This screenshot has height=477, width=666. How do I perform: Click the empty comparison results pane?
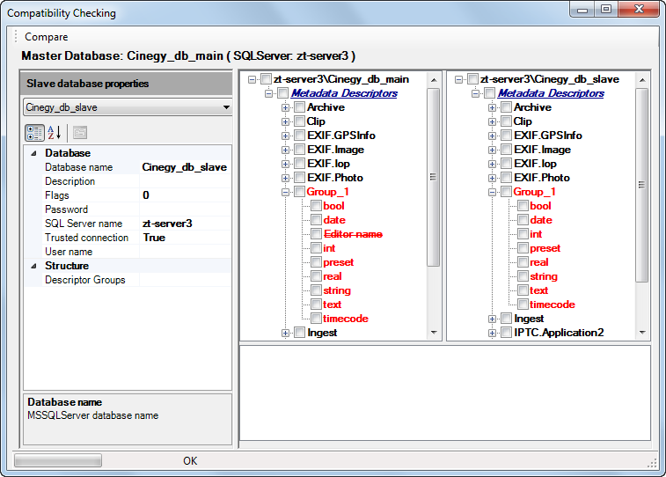pos(444,393)
